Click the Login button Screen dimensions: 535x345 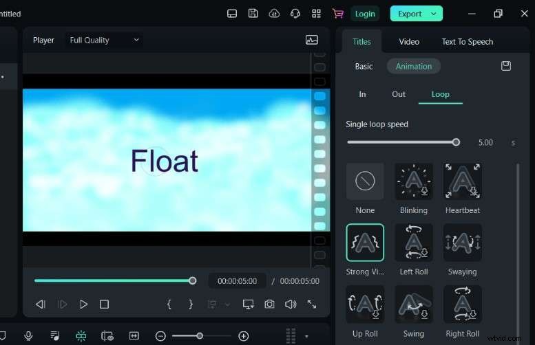pos(365,14)
